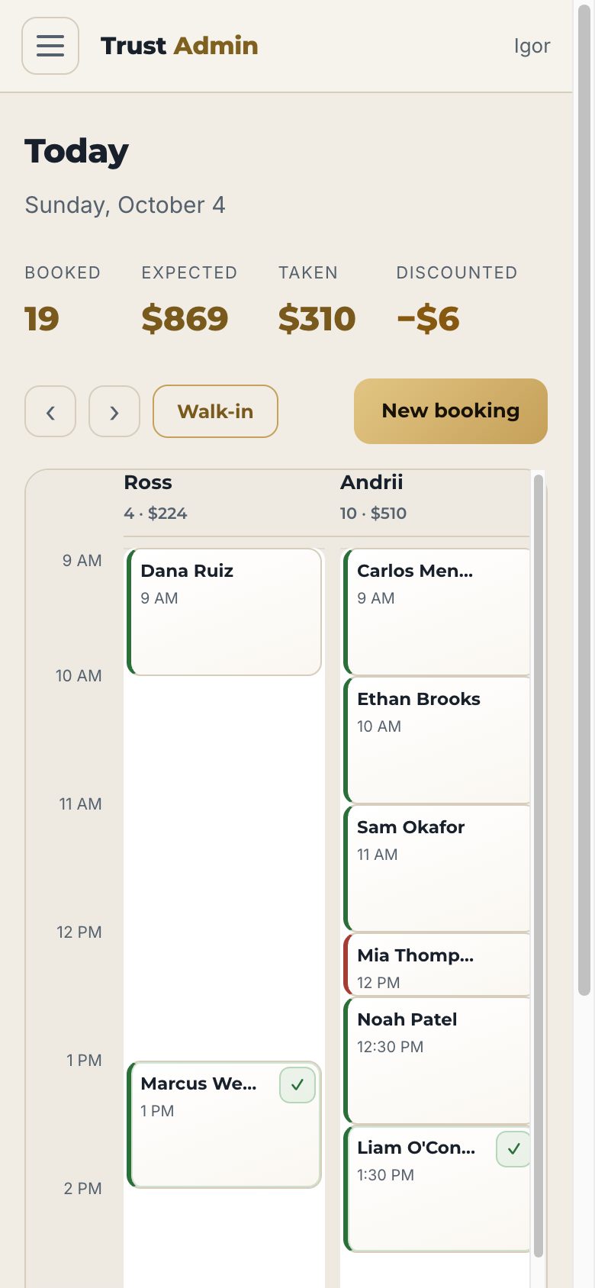Open the hamburger navigation menu

50,46
